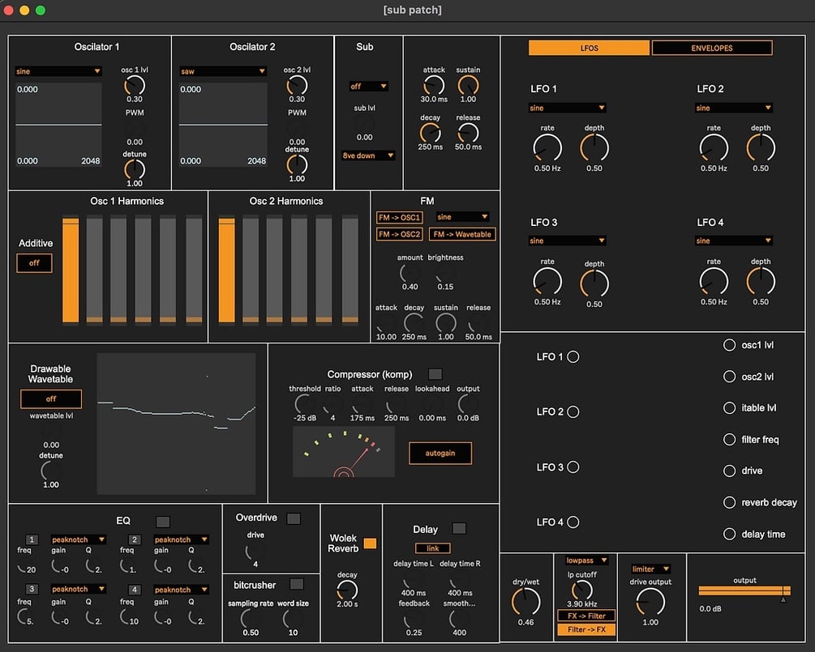Click the first Osc 1 Harmonics bar
Viewport: 815px width, 652px height.
point(71,270)
